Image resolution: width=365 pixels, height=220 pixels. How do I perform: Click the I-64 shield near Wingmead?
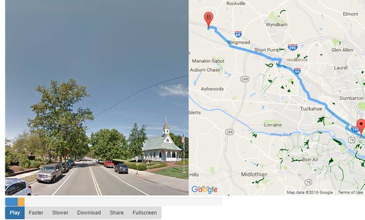tap(238, 34)
